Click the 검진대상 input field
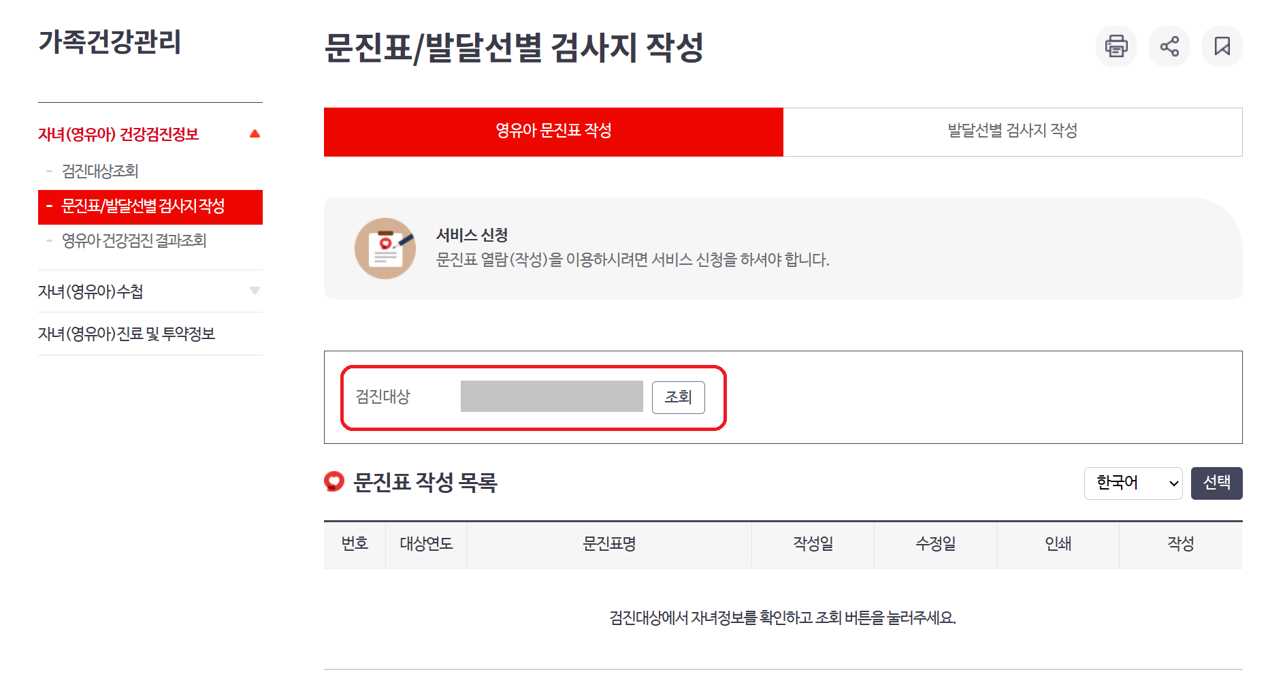Image resolution: width=1285 pixels, height=687 pixels. coord(551,397)
